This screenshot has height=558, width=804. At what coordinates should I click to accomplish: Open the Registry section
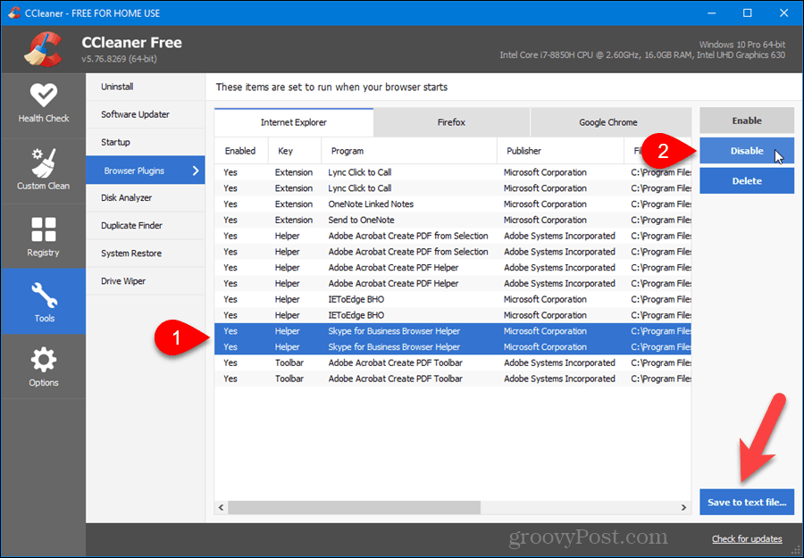pos(43,237)
